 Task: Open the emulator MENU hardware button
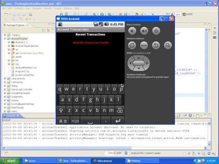click(144, 45)
